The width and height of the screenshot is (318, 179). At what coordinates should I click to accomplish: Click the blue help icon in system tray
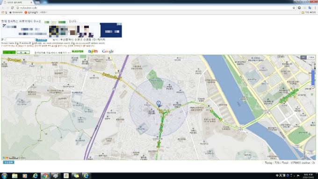(x=288, y=176)
